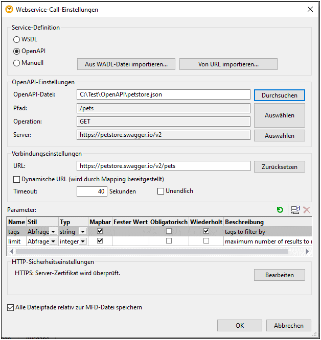Click Bearbeiten for HTTP security settings
The image size is (321, 340).
279,275
